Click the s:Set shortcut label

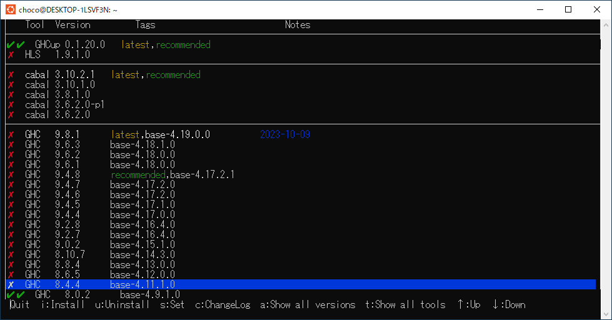click(172, 304)
